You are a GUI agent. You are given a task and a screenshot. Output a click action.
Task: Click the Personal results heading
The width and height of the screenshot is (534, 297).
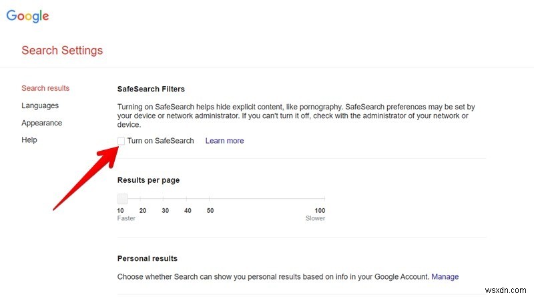[147, 258]
